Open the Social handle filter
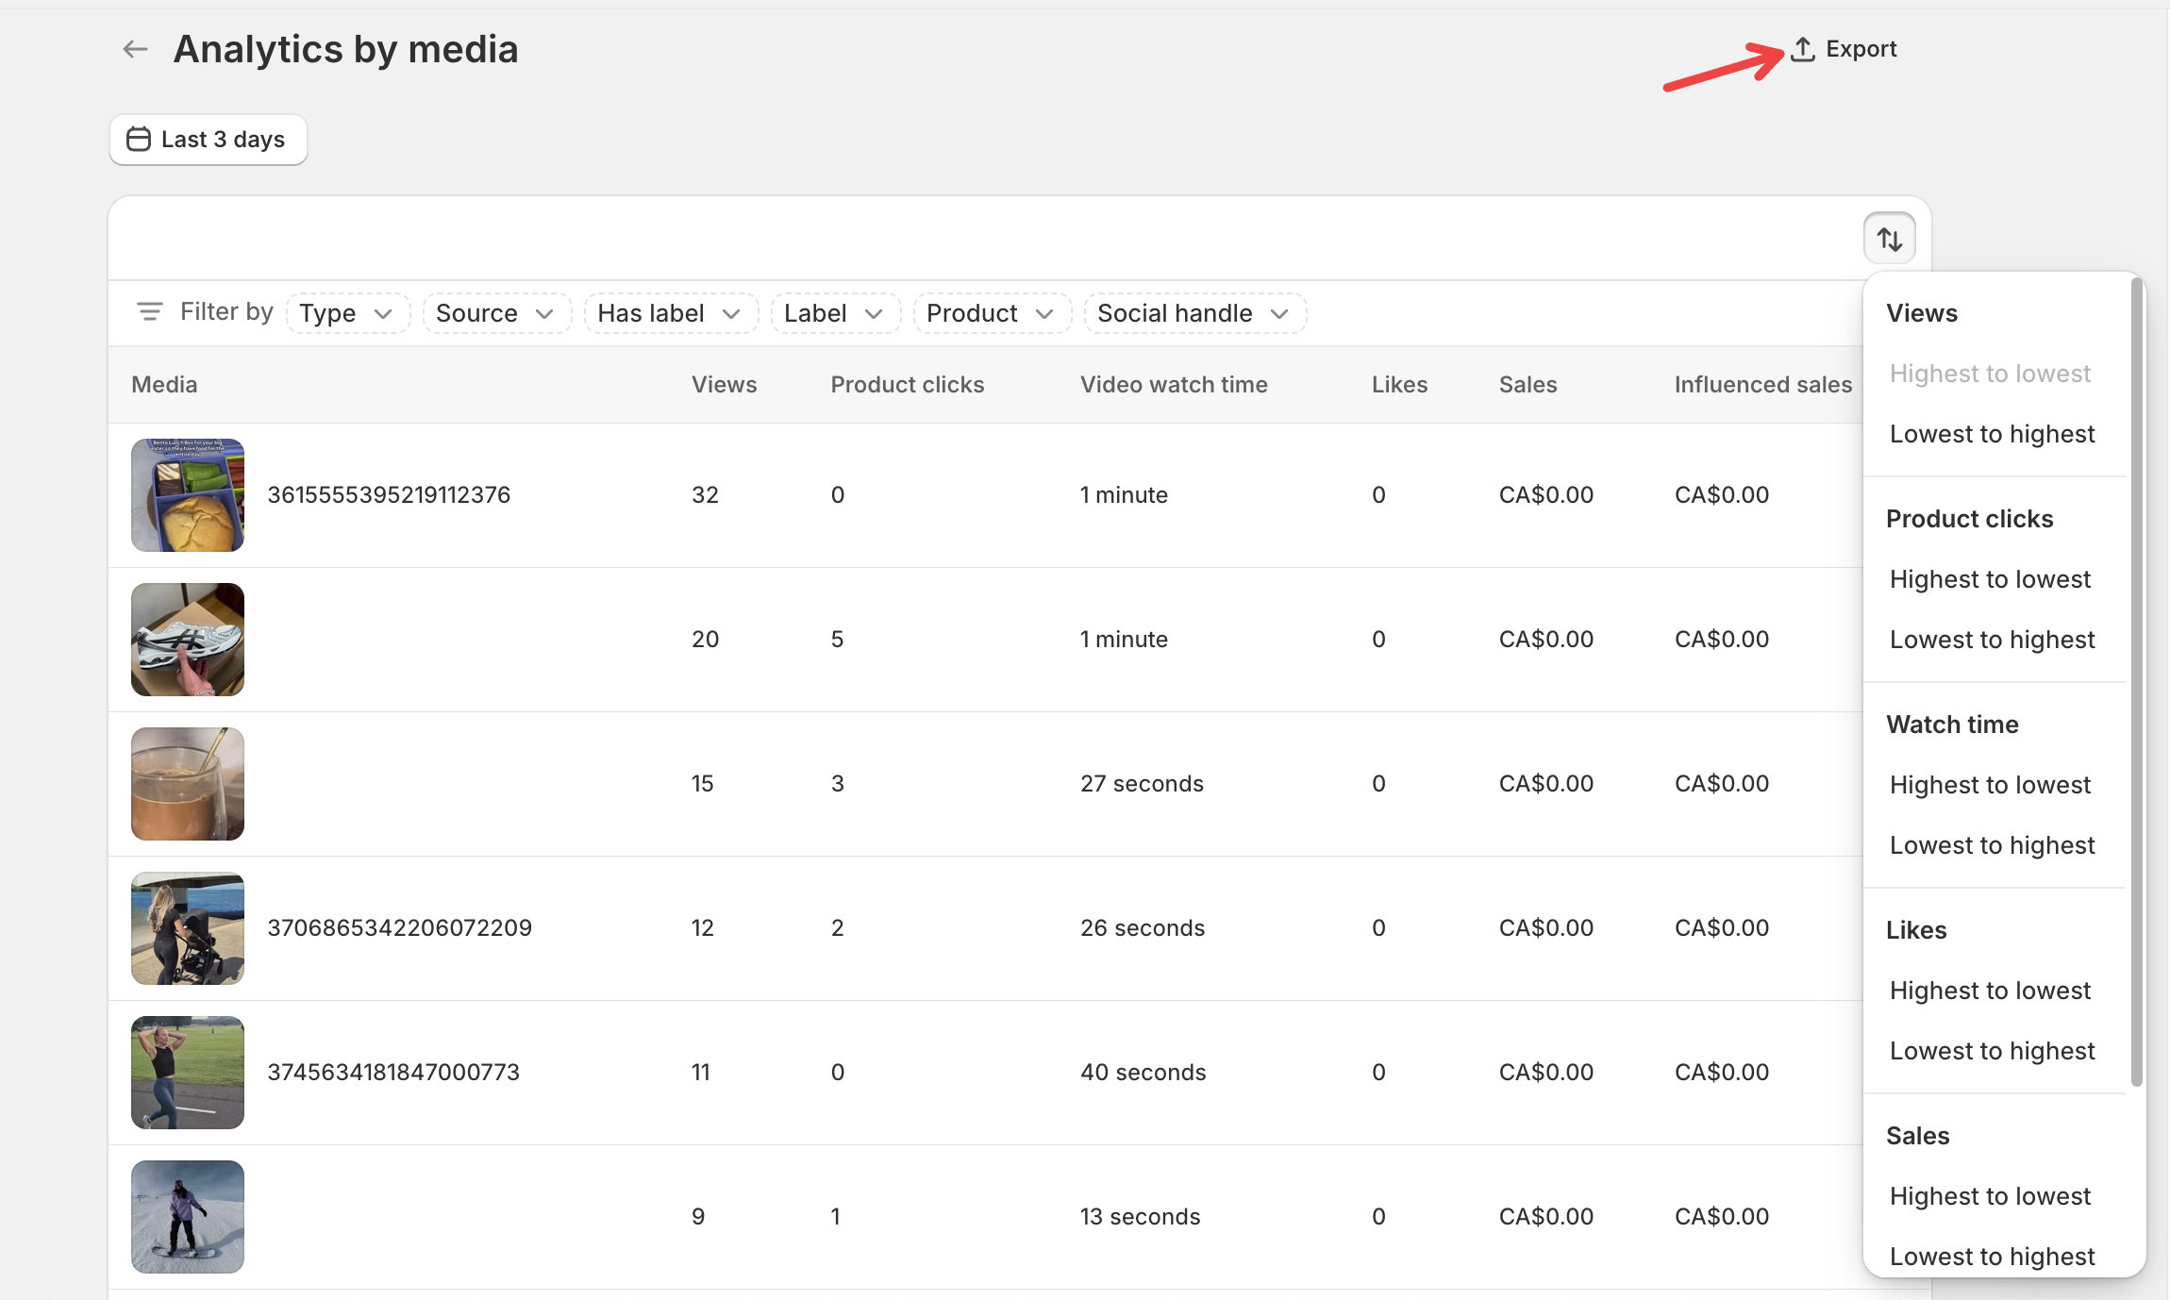This screenshot has height=1300, width=2170. (x=1194, y=313)
